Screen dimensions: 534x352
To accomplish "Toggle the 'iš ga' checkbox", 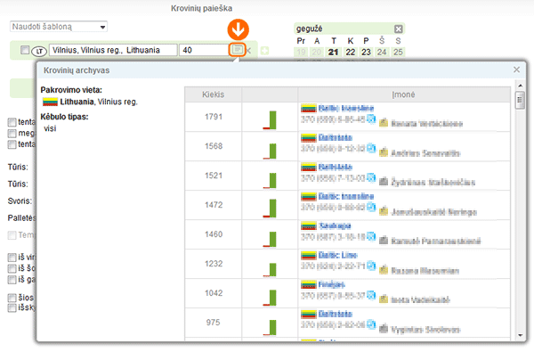I will pos(12,280).
